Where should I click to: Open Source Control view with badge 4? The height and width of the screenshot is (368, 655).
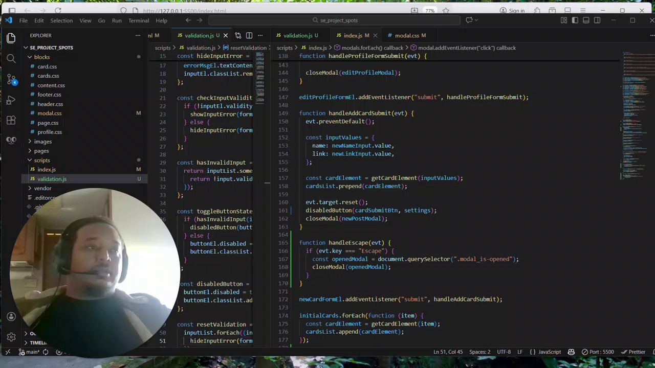click(11, 79)
